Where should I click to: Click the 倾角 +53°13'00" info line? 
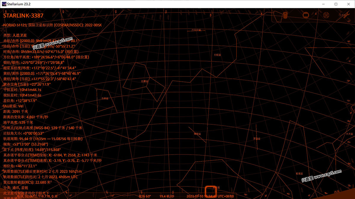[x=25, y=144]
